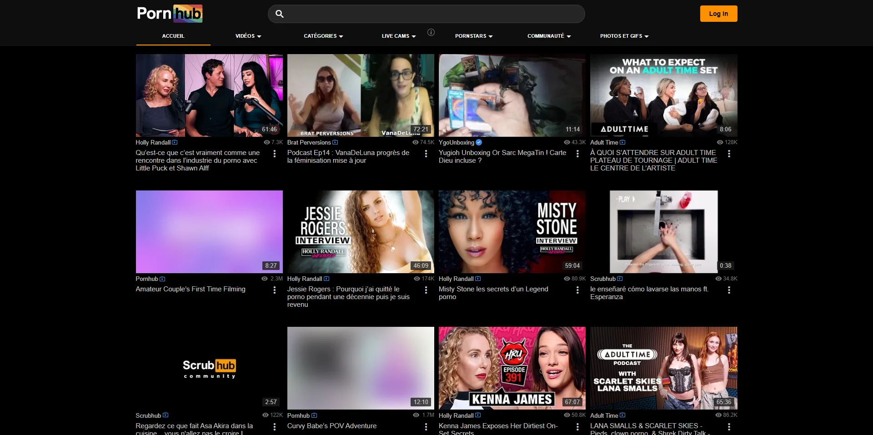The image size is (873, 435).
Task: Open the handwashing sink video thumbnail
Action: pyautogui.click(x=664, y=232)
